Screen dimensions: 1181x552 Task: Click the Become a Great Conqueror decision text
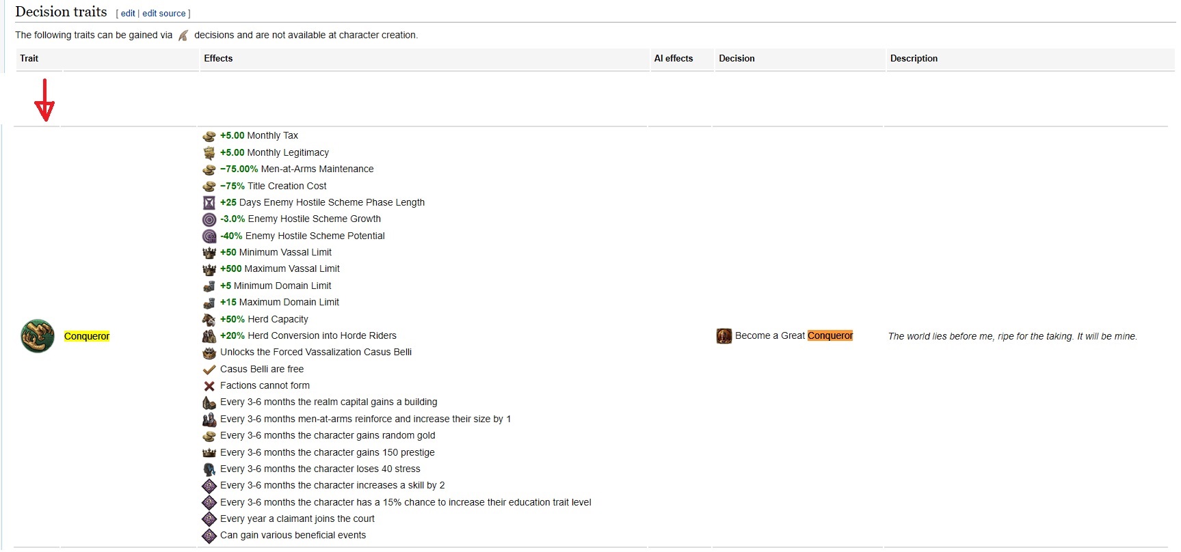[x=793, y=335]
